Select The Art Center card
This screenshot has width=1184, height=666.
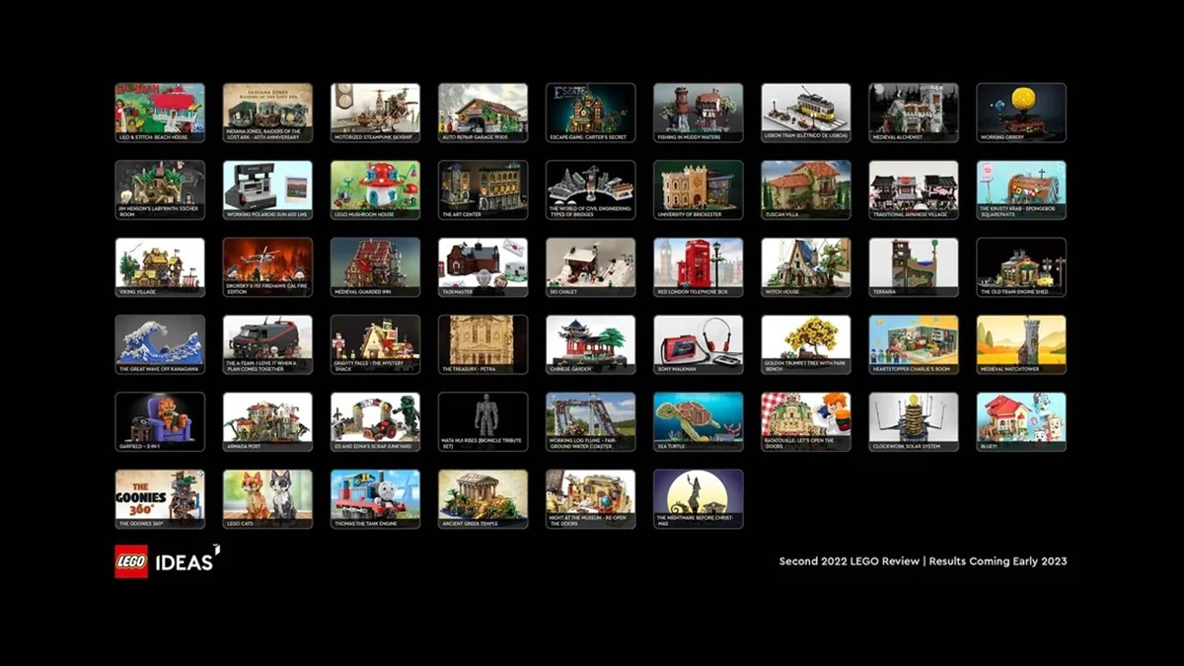point(483,190)
